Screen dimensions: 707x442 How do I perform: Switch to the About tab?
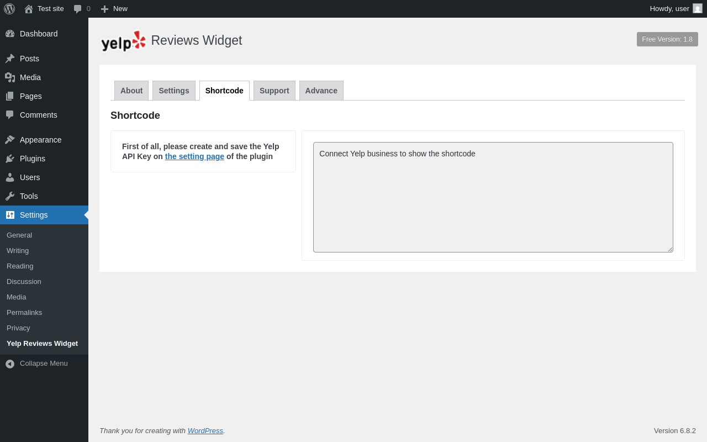coord(131,91)
